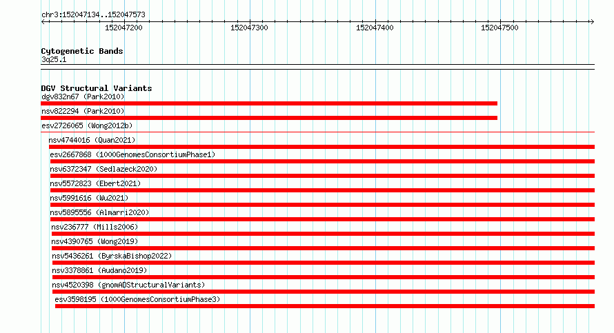Click the red bar under esv3598195
The image size is (614, 333).
pos(325,306)
